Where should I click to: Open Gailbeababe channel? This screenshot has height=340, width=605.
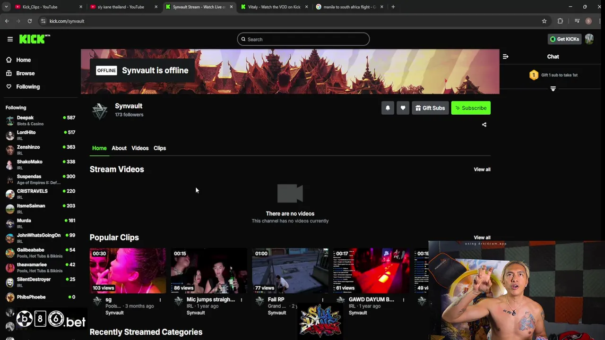[40, 253]
